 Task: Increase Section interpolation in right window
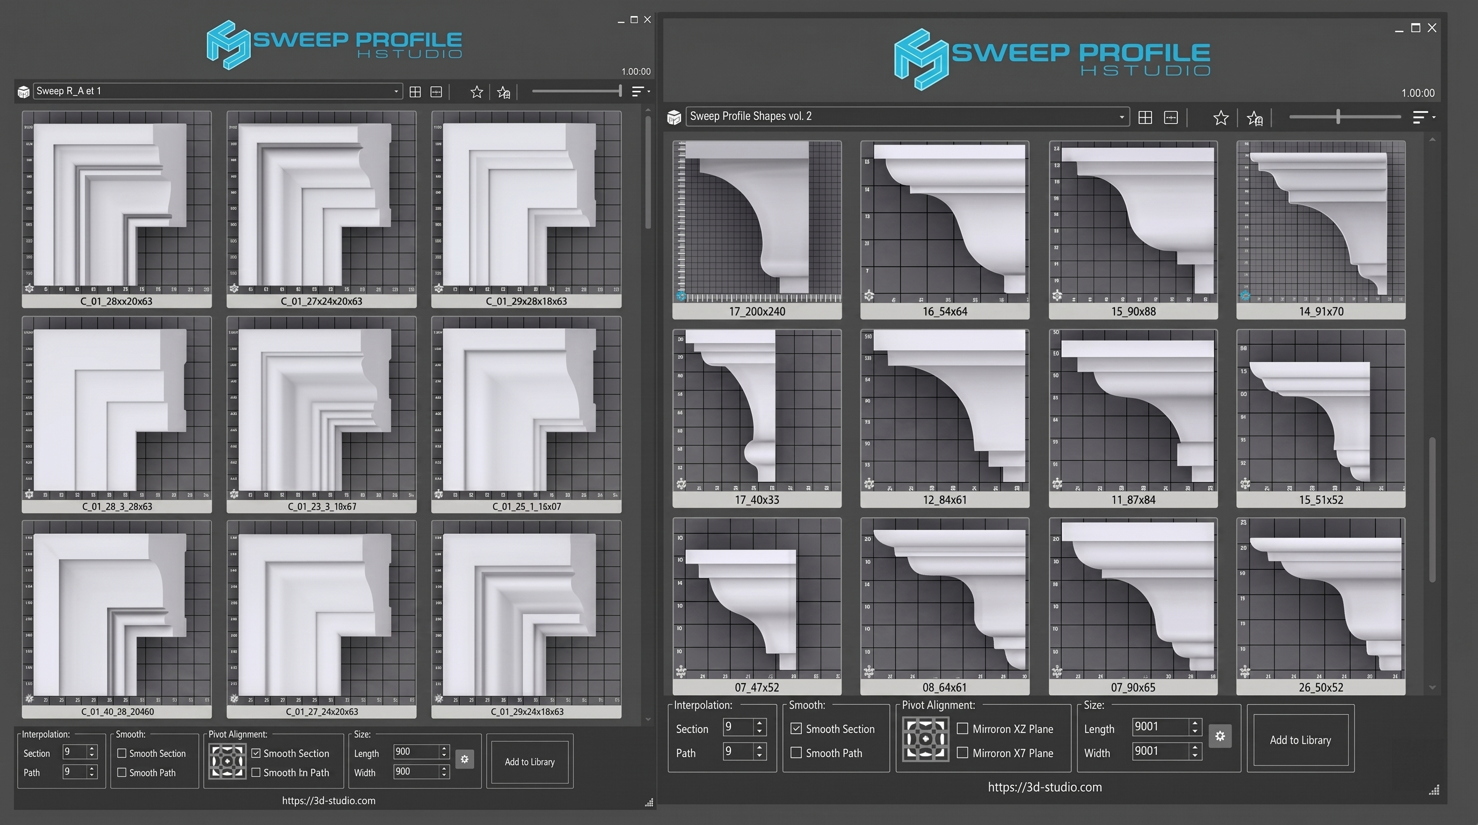point(759,723)
